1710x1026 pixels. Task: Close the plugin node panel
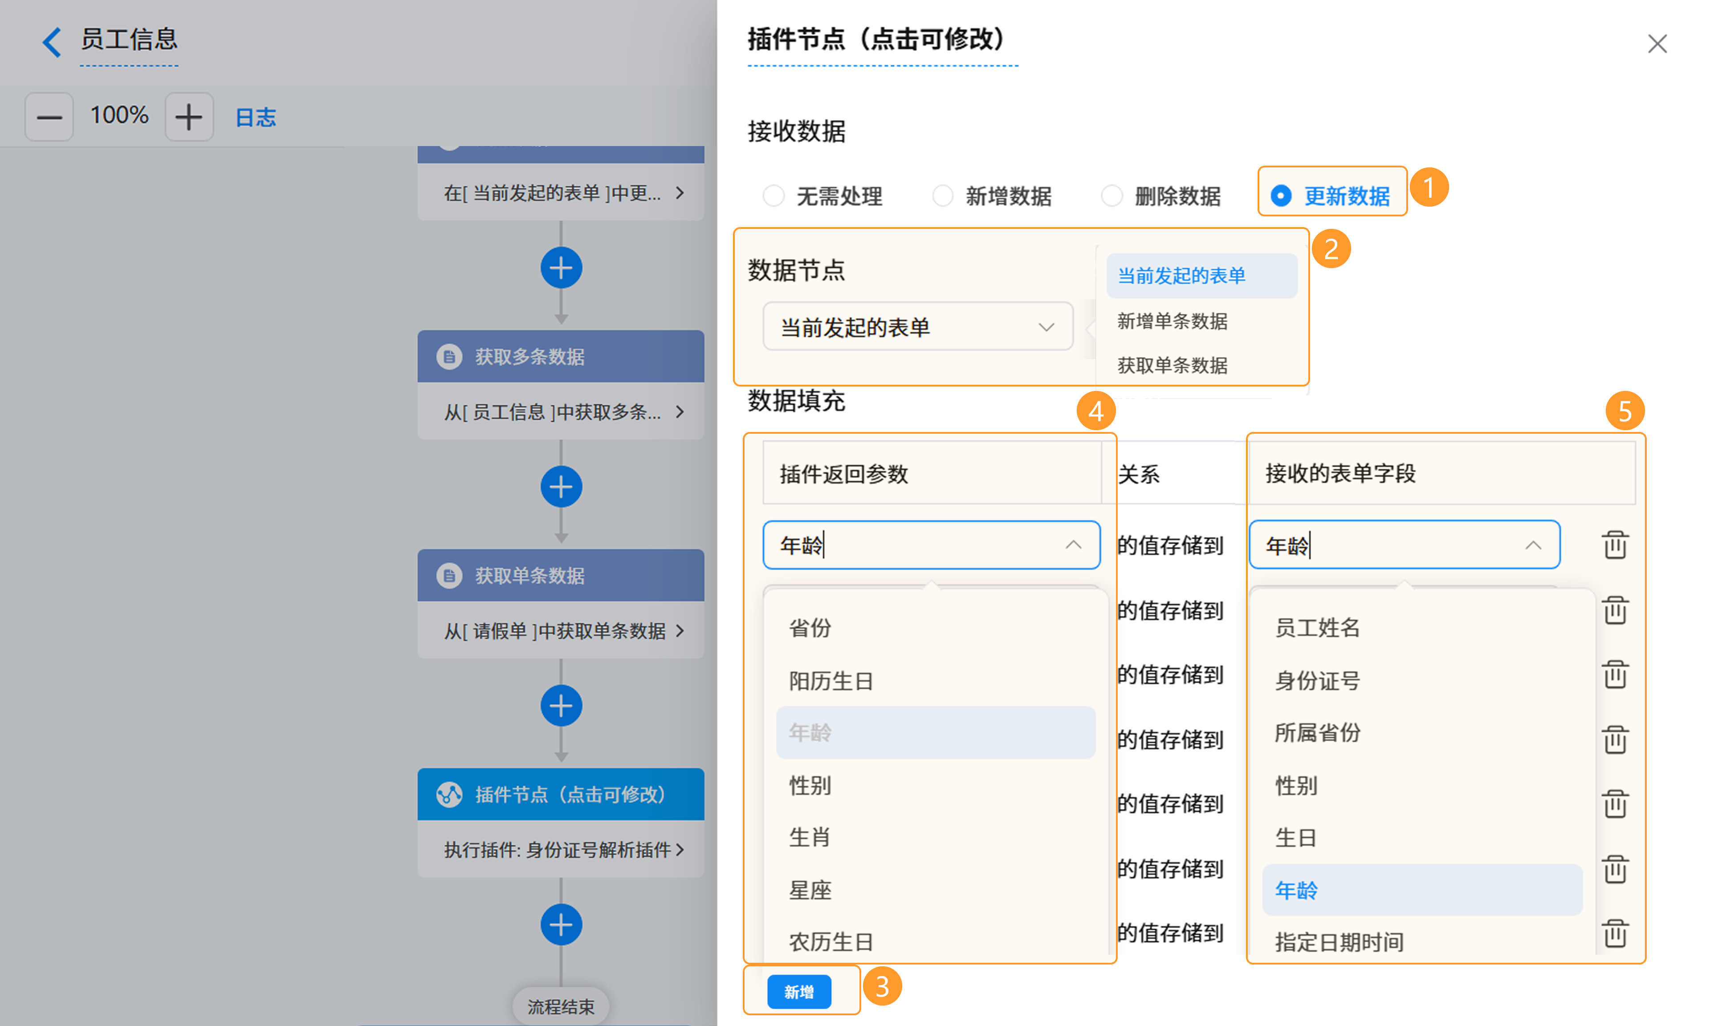tap(1657, 44)
